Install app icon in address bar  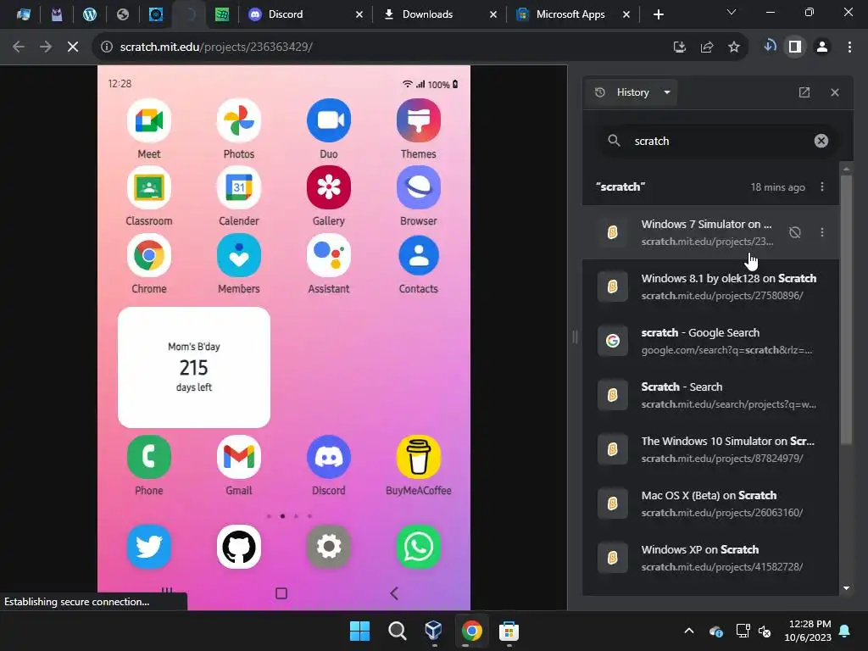click(680, 47)
